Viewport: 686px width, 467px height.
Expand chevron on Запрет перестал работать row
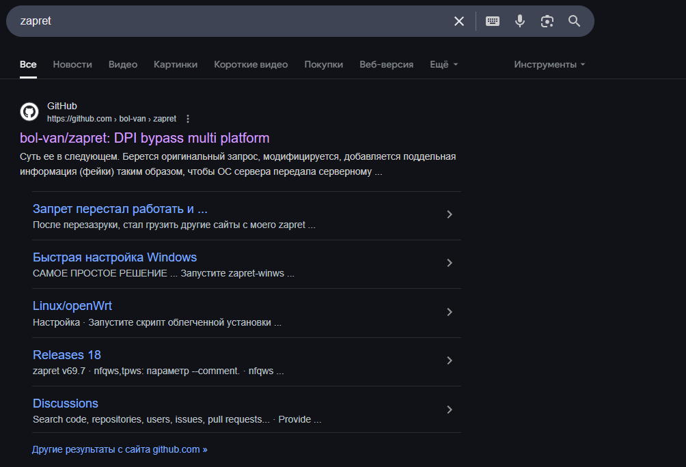(x=450, y=214)
